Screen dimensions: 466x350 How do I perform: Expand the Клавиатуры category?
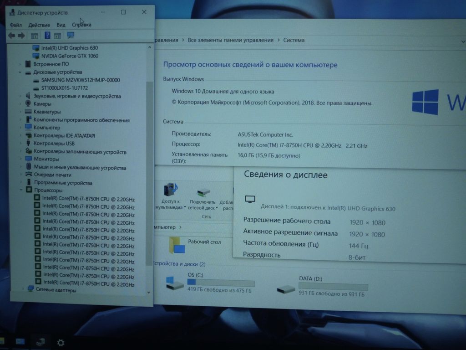[x=21, y=112]
